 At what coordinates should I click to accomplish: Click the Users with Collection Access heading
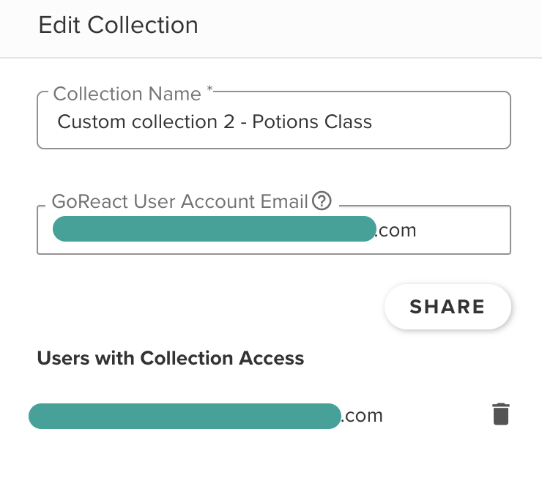click(171, 358)
